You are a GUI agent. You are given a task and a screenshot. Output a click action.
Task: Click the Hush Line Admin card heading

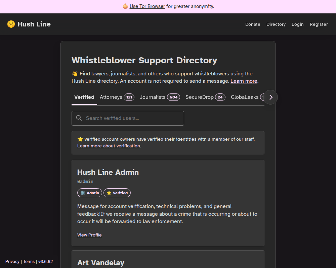tap(108, 172)
